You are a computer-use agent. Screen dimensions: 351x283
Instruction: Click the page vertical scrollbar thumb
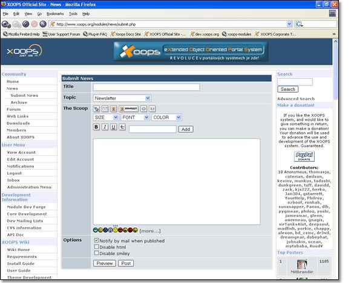[x=335, y=72]
